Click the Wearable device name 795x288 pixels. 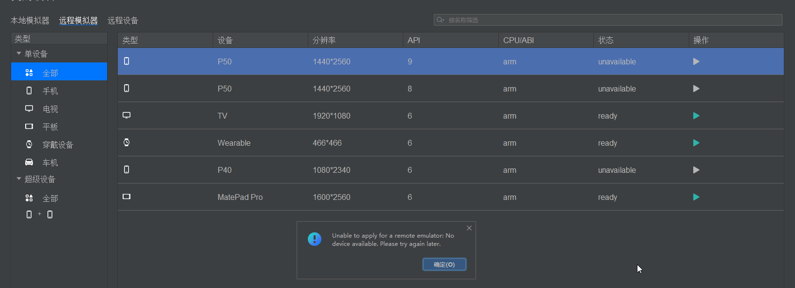(234, 143)
